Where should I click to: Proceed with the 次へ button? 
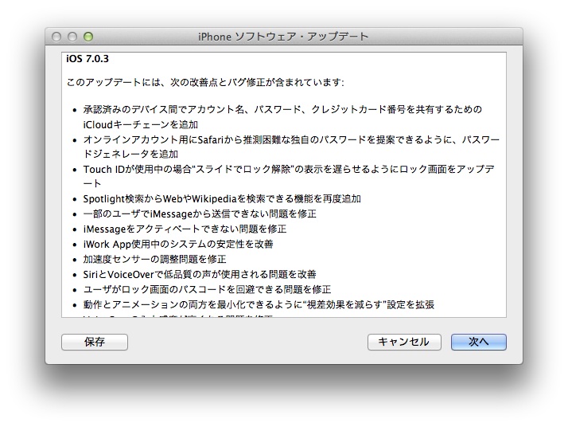point(479,342)
